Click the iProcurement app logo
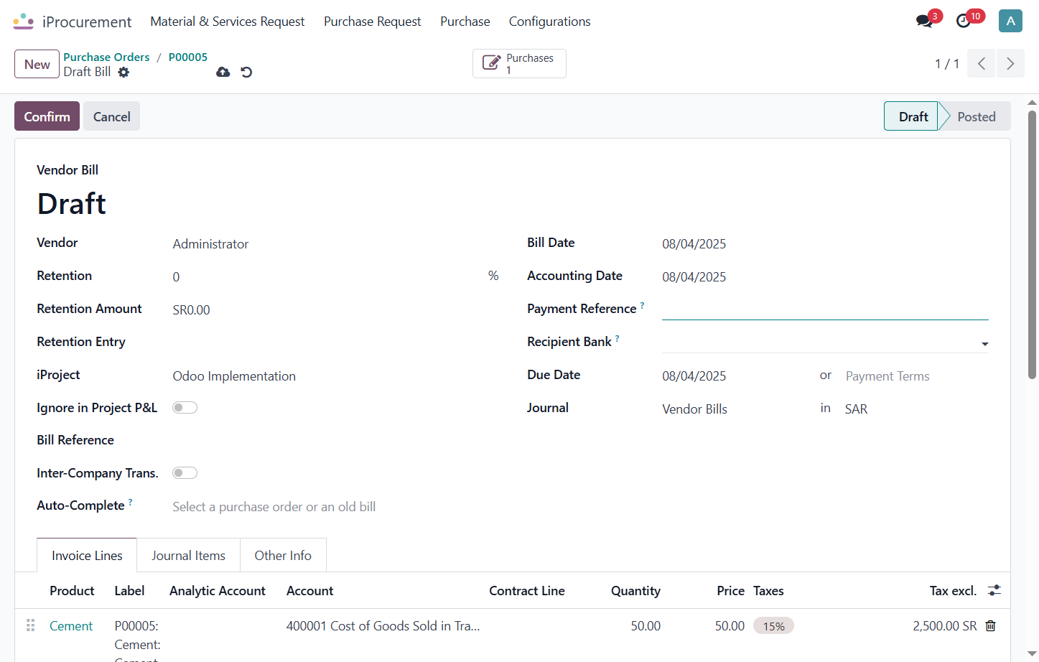The image size is (1039, 662). click(x=24, y=22)
